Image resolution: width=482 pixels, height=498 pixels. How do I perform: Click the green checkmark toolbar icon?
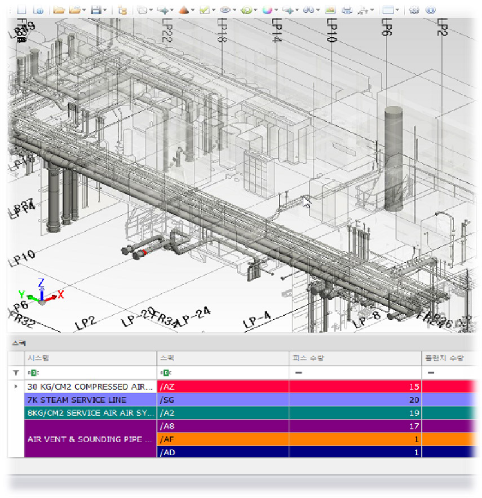point(204,10)
